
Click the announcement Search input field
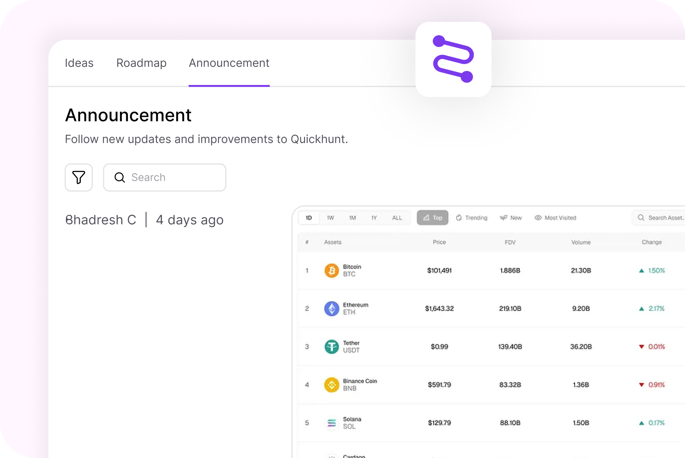pos(165,177)
